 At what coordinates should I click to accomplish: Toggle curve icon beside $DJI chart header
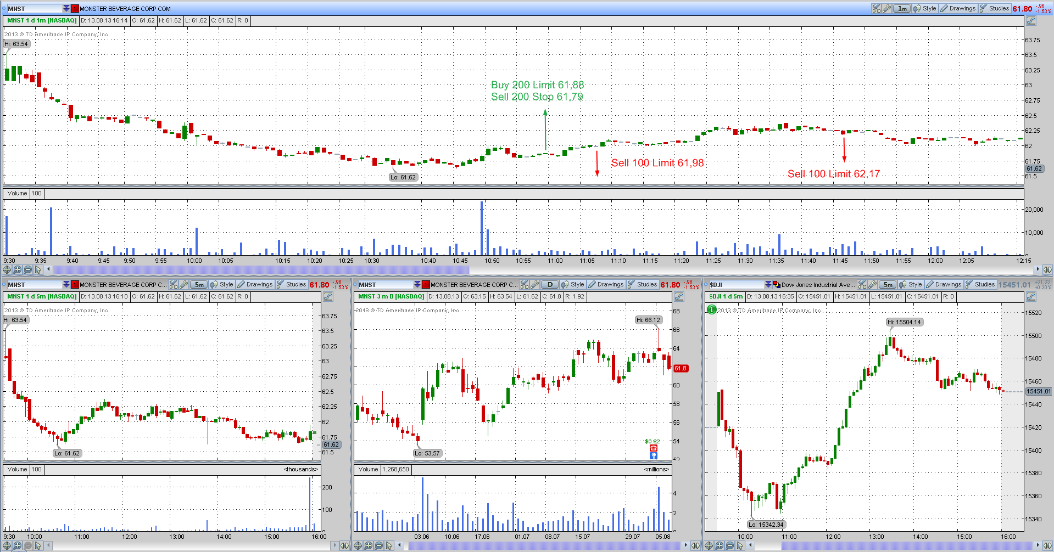[1031, 297]
